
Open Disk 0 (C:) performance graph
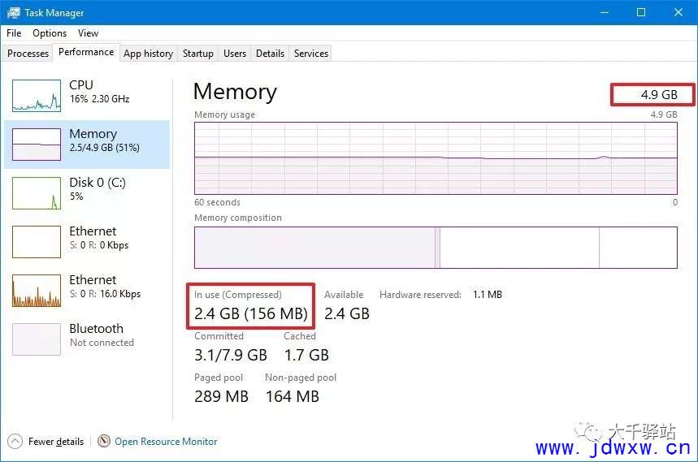pyautogui.click(x=87, y=193)
